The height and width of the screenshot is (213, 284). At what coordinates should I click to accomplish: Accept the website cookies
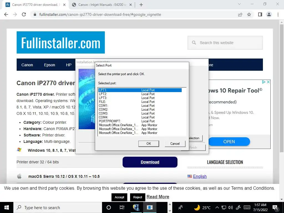(119, 197)
